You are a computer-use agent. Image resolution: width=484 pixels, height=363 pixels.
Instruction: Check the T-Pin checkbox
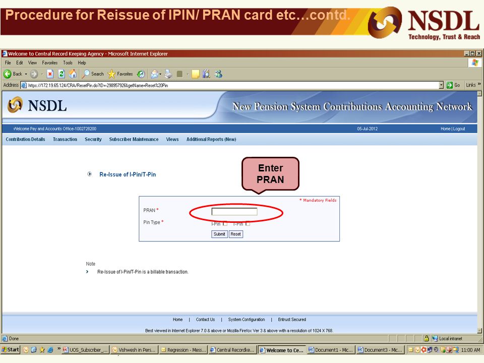248,223
